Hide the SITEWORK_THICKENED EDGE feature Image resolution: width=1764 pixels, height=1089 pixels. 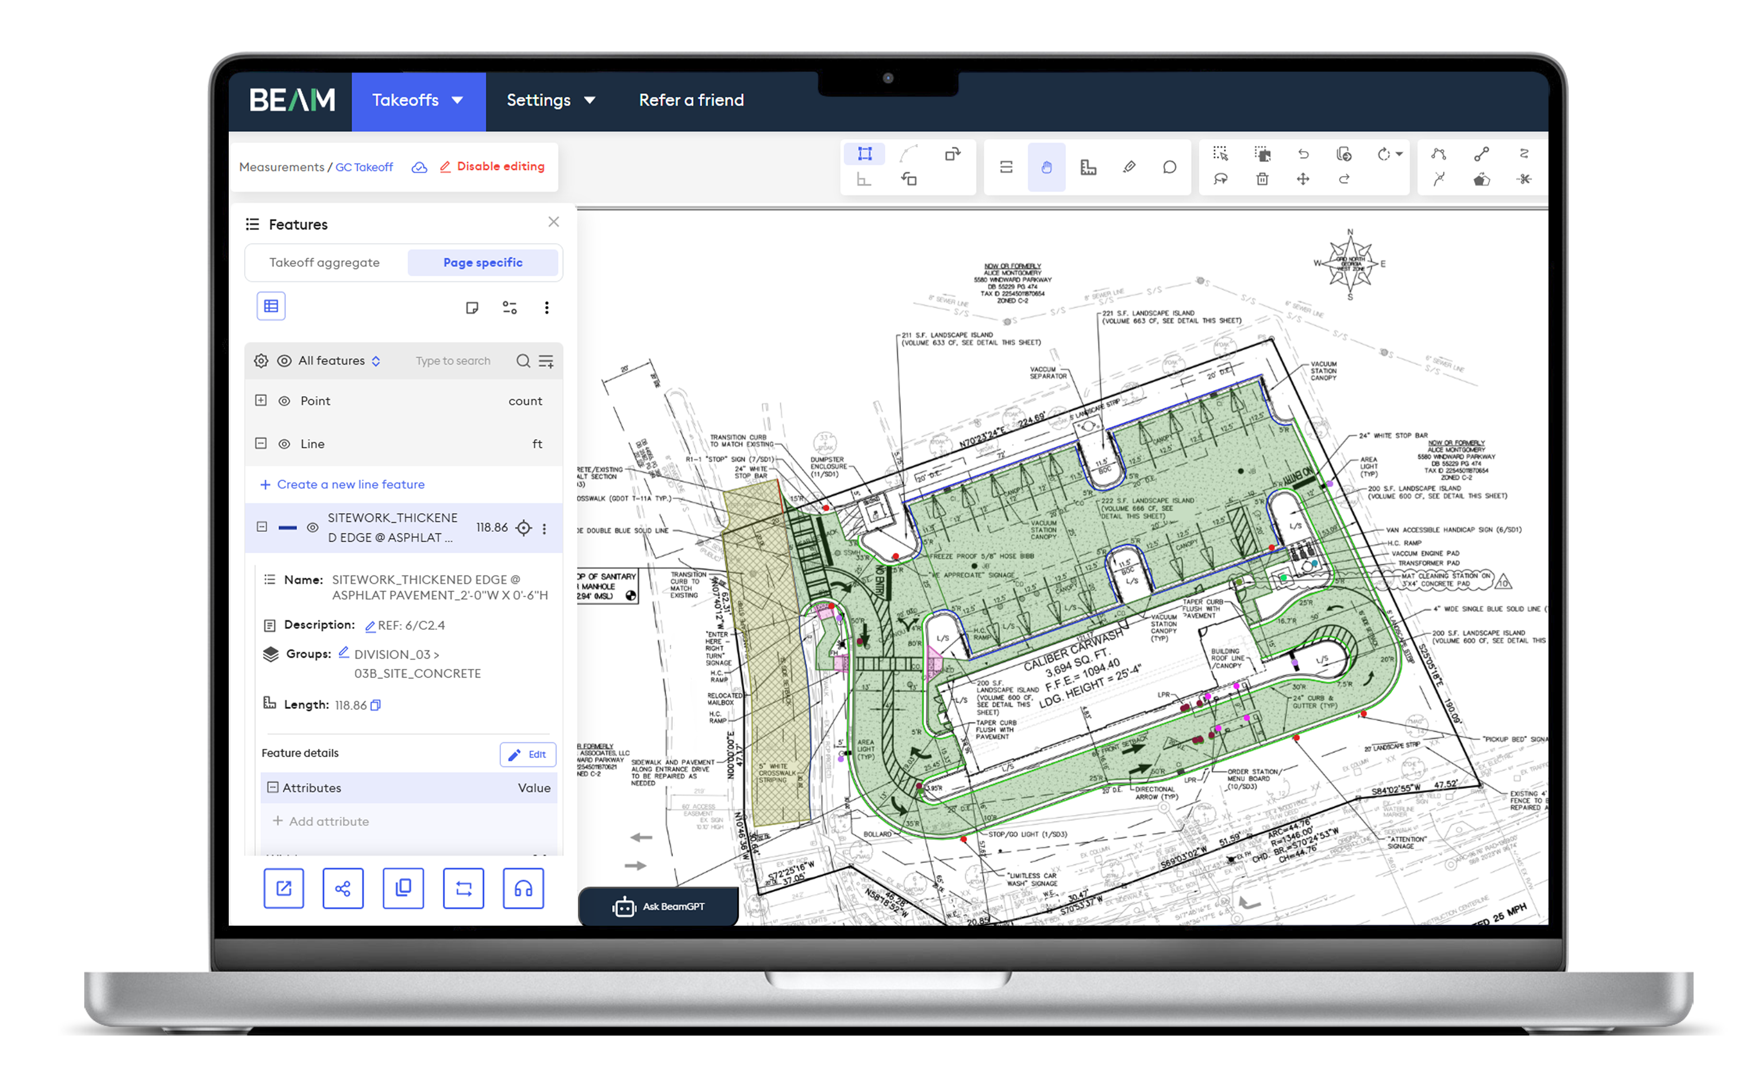click(x=312, y=528)
